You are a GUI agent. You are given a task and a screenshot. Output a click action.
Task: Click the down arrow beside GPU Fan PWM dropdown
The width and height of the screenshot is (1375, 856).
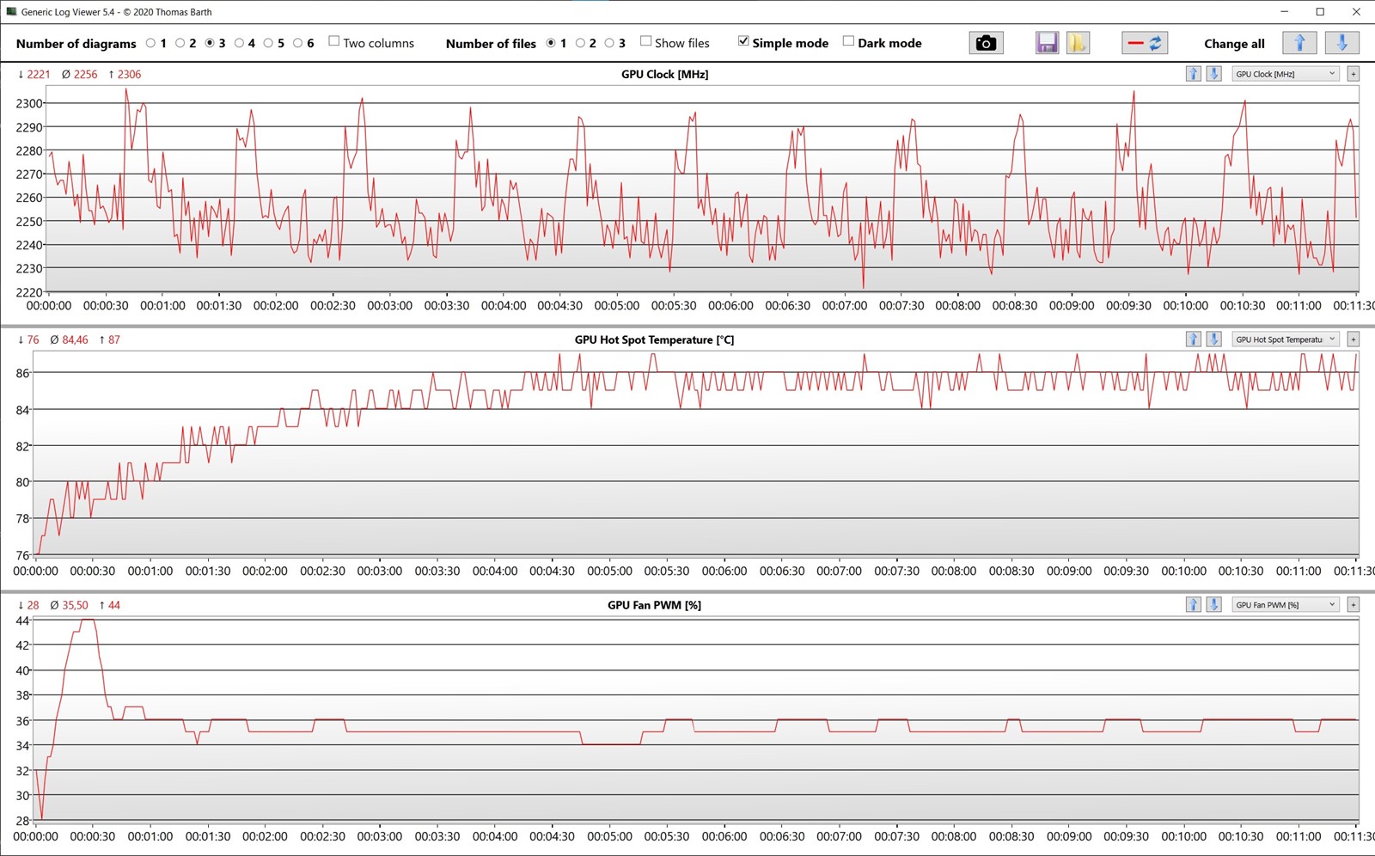[x=1213, y=605]
